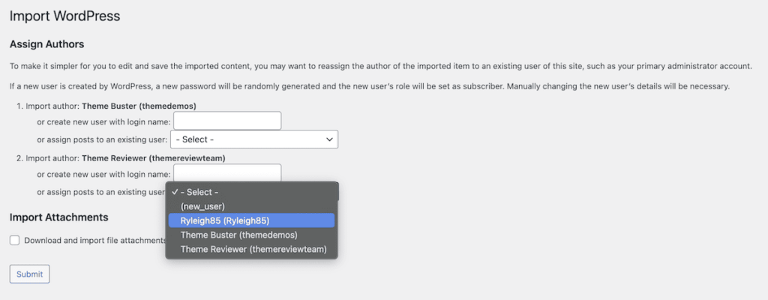The width and height of the screenshot is (768, 300).
Task: Click checkmark icon beside "- Select -" option
Action: pyautogui.click(x=175, y=192)
